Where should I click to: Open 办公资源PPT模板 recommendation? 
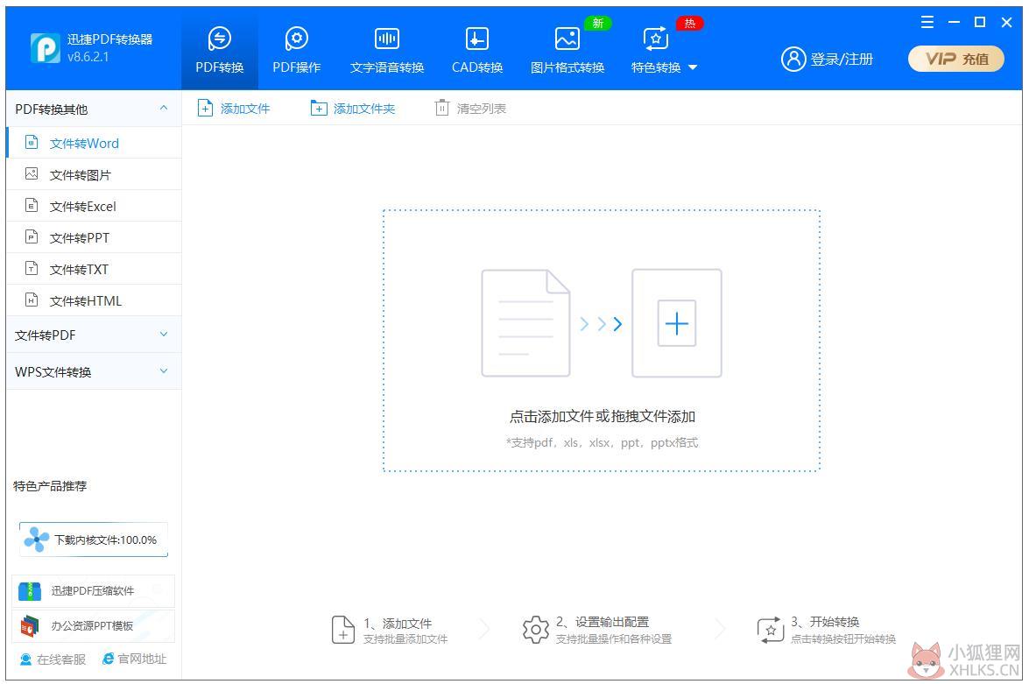pyautogui.click(x=93, y=625)
